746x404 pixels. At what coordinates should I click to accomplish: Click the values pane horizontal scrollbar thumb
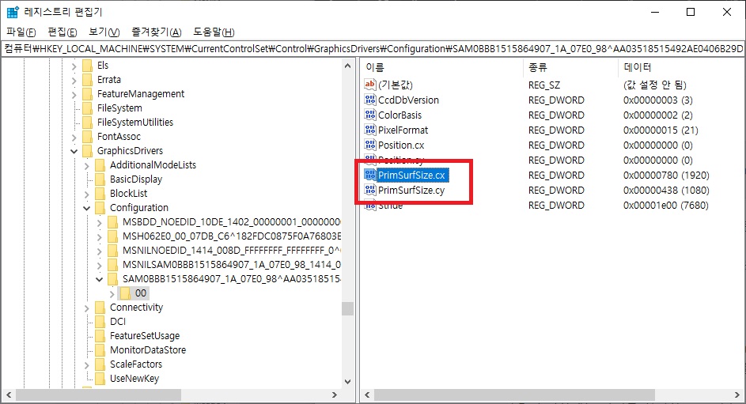(514, 395)
